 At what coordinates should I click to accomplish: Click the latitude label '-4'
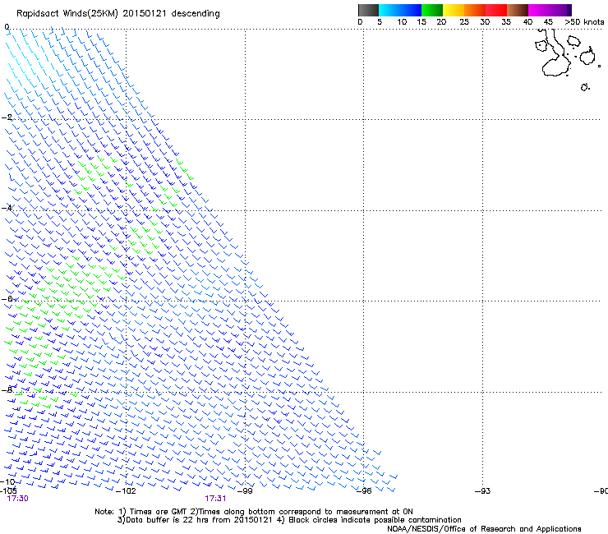[7, 208]
